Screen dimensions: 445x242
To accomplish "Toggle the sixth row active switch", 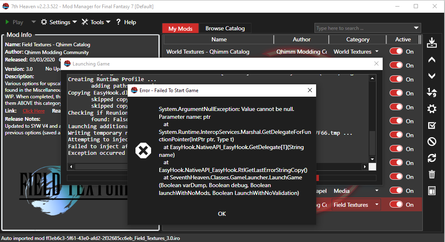I will [x=396, y=121].
